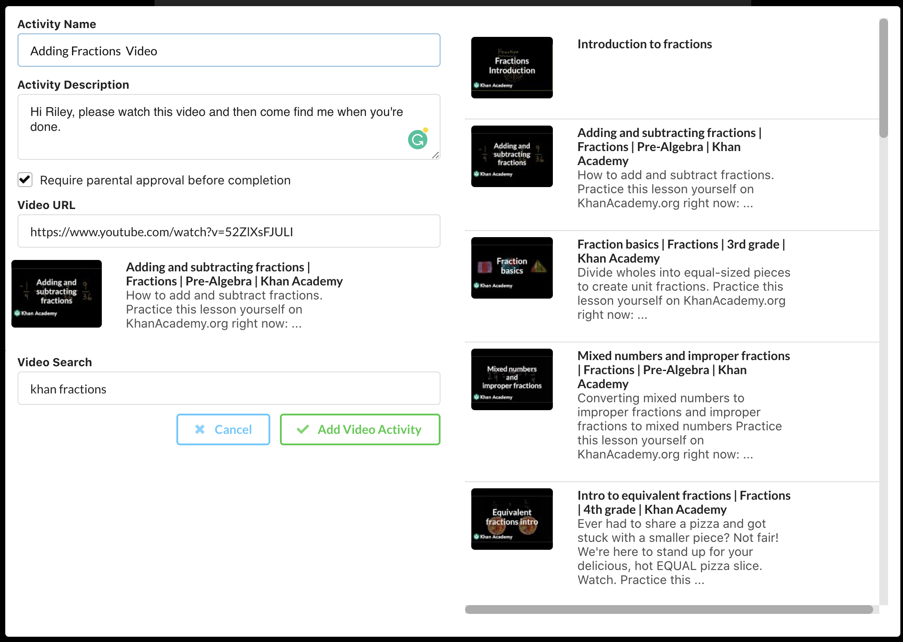Screen dimensions: 903x642
Task: Click the Video Search field with khan fractions
Action: [229, 389]
